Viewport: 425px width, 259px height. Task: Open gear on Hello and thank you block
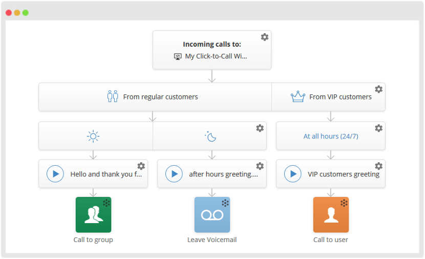pyautogui.click(x=141, y=166)
